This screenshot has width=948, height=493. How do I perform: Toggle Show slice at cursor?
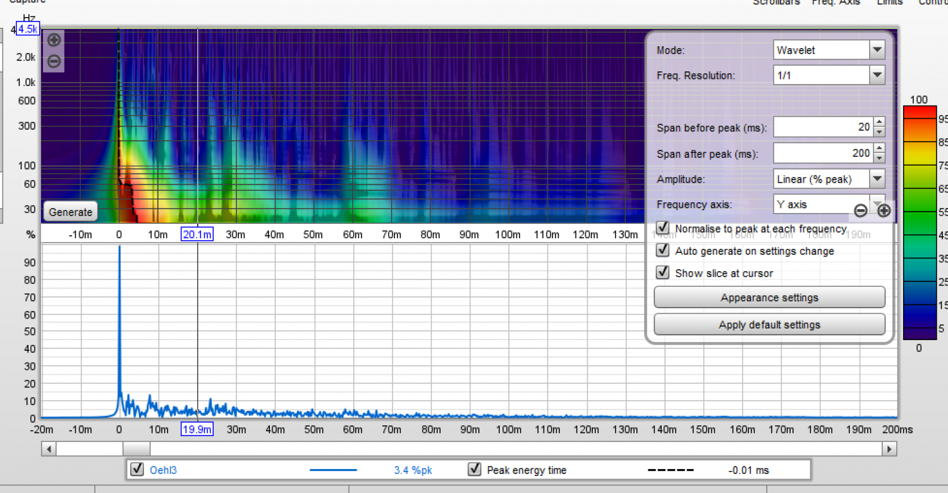pos(662,272)
